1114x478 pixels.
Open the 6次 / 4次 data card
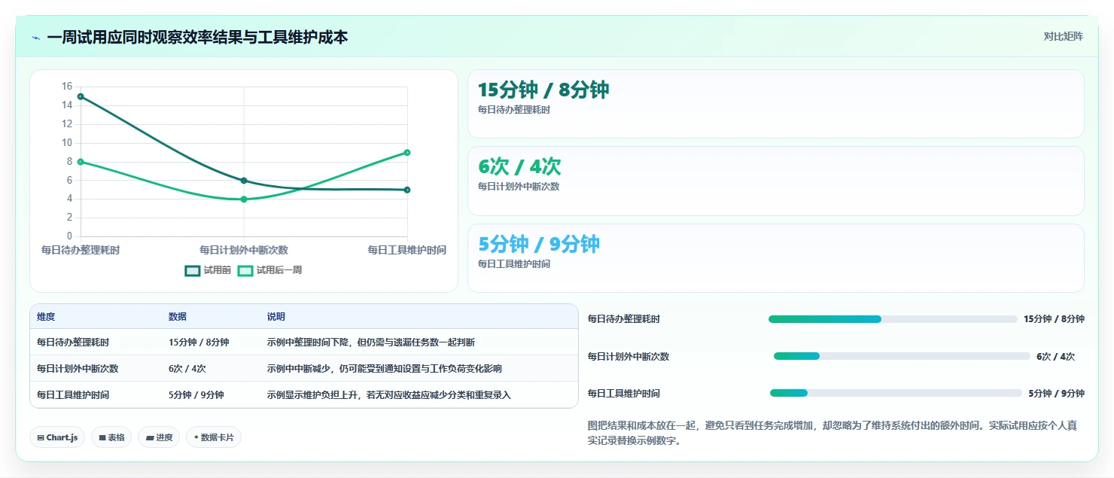[x=776, y=181]
